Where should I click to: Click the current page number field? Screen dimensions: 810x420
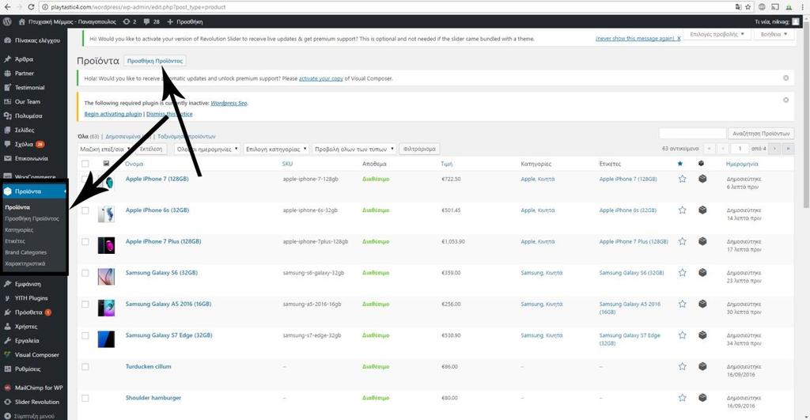(740, 149)
